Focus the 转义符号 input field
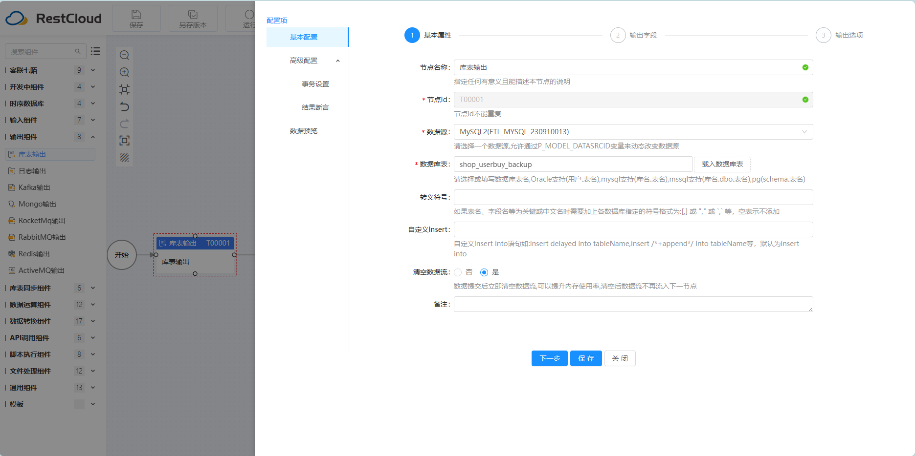Viewport: 915px width, 456px height. click(633, 197)
